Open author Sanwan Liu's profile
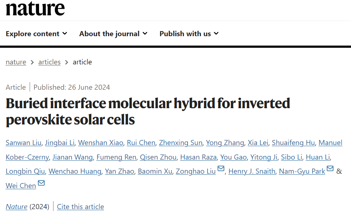 tap(23, 143)
